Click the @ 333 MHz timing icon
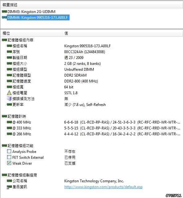 pos(9,128)
